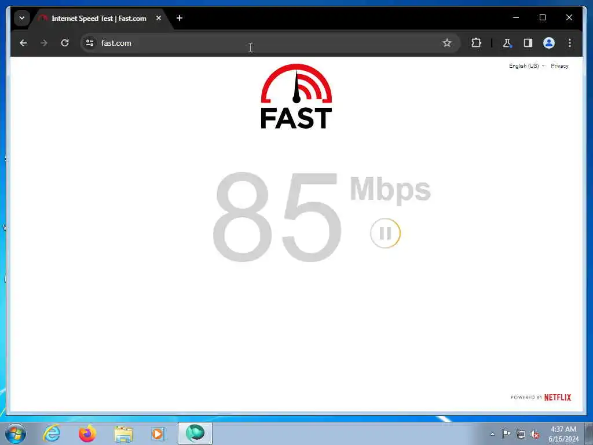
Task: Open Chrome Labs flask icon
Action: pos(507,43)
